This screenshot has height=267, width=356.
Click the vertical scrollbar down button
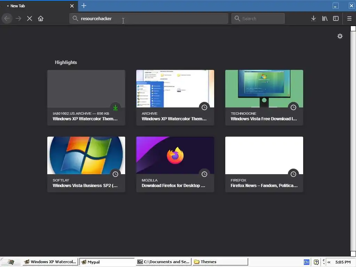tap(353, 253)
